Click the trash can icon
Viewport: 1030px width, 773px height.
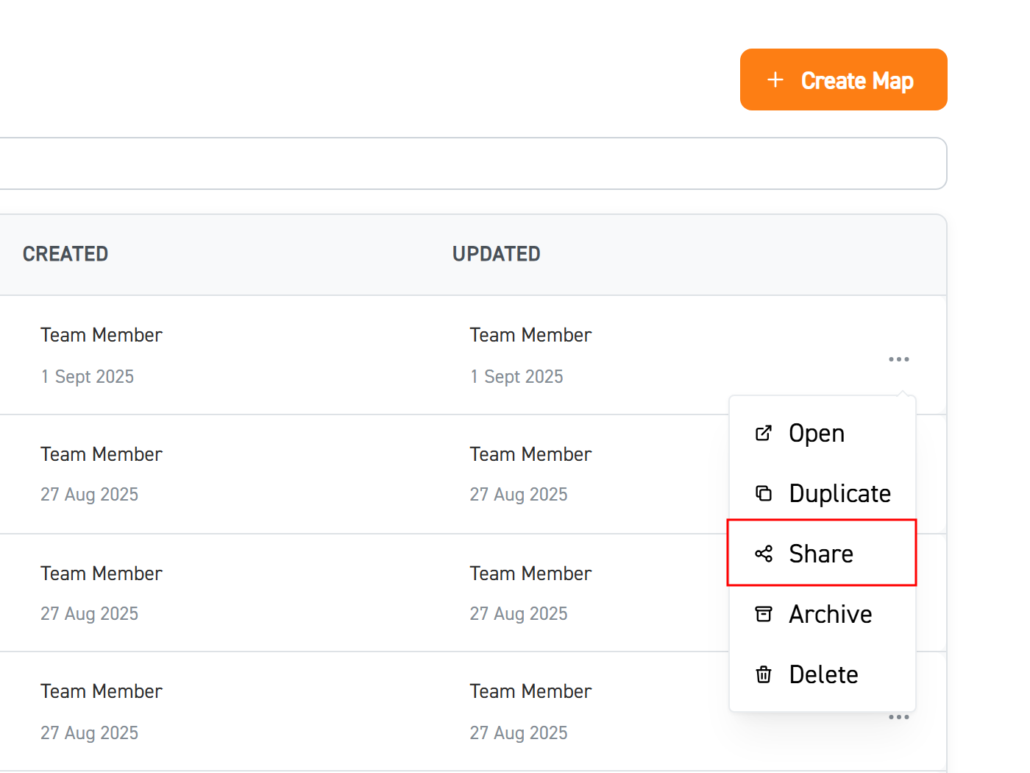click(x=764, y=674)
